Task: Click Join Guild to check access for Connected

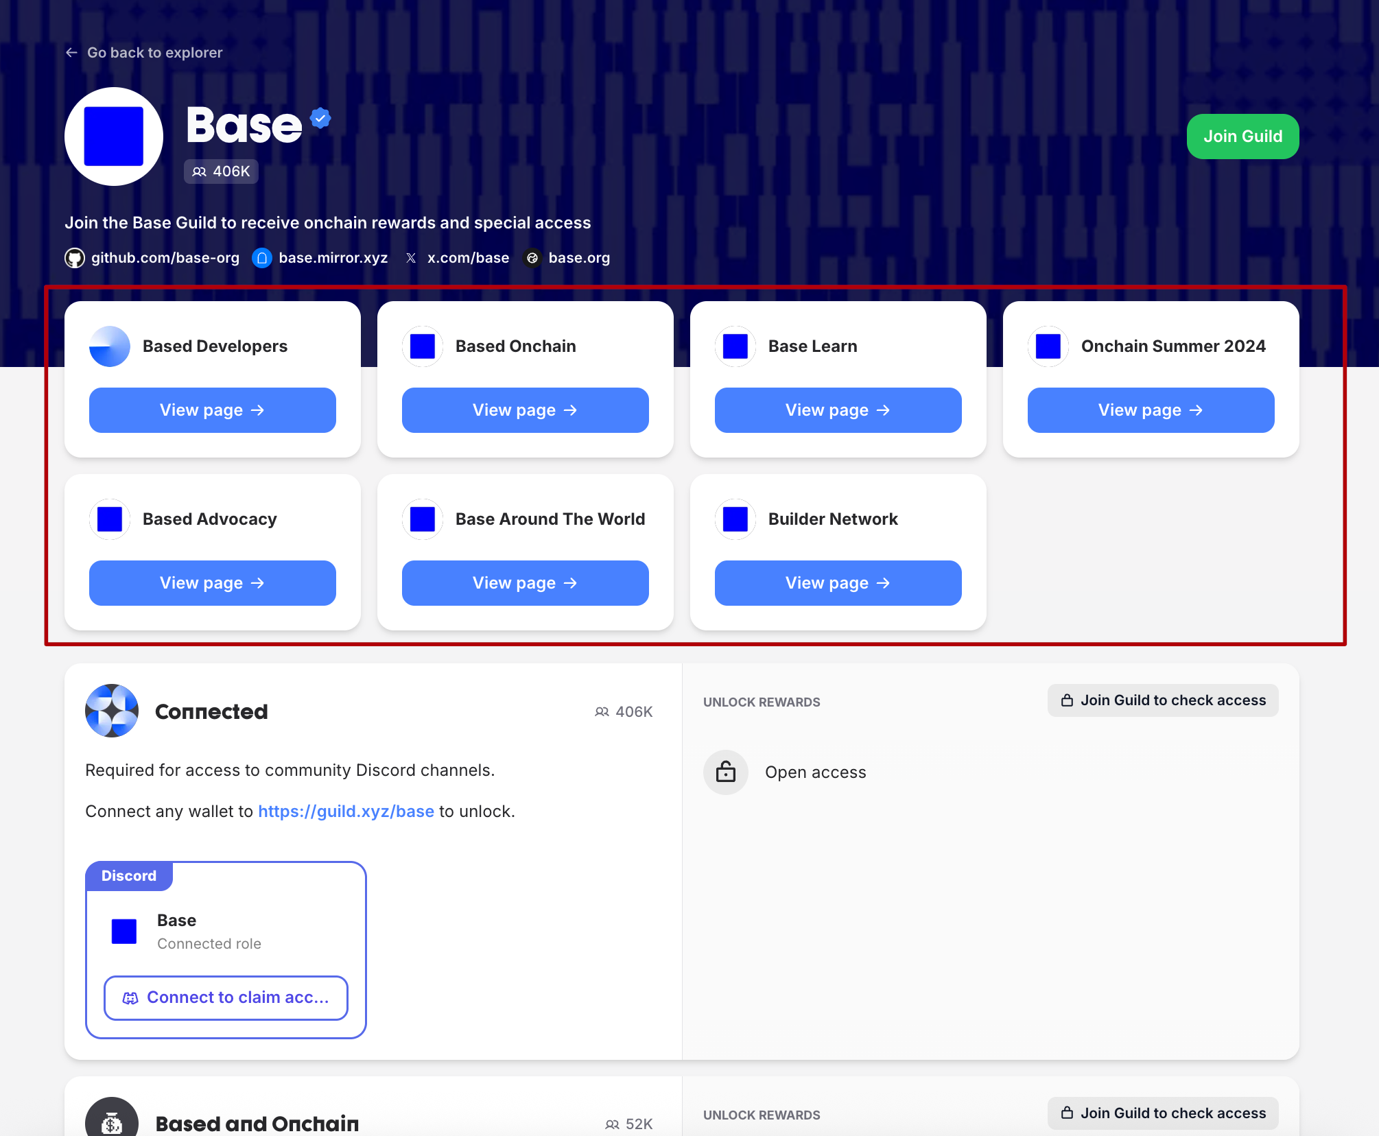Action: tap(1163, 700)
